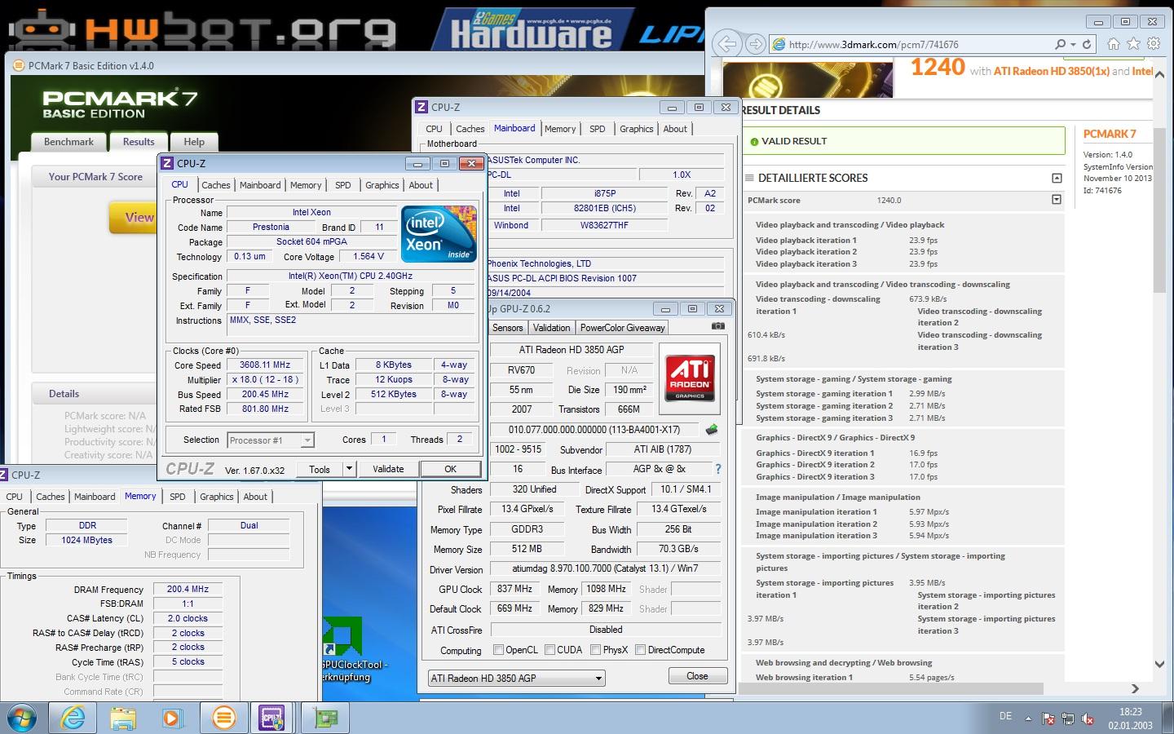Select the Results tab in PCMark 7
Viewport: 1174px width, 734px height.
coord(139,142)
